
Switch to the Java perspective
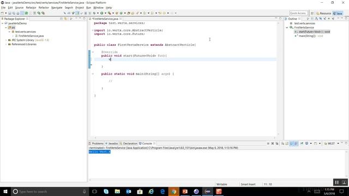point(338,13)
